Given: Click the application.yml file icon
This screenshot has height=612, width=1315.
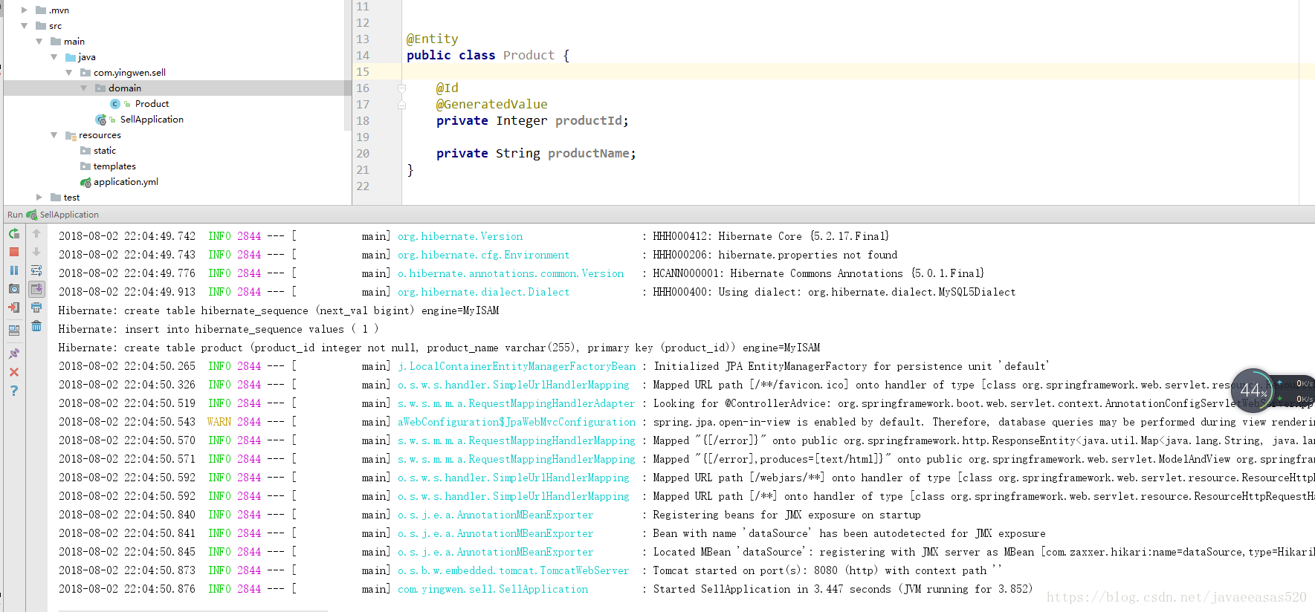Looking at the screenshot, I should (85, 182).
